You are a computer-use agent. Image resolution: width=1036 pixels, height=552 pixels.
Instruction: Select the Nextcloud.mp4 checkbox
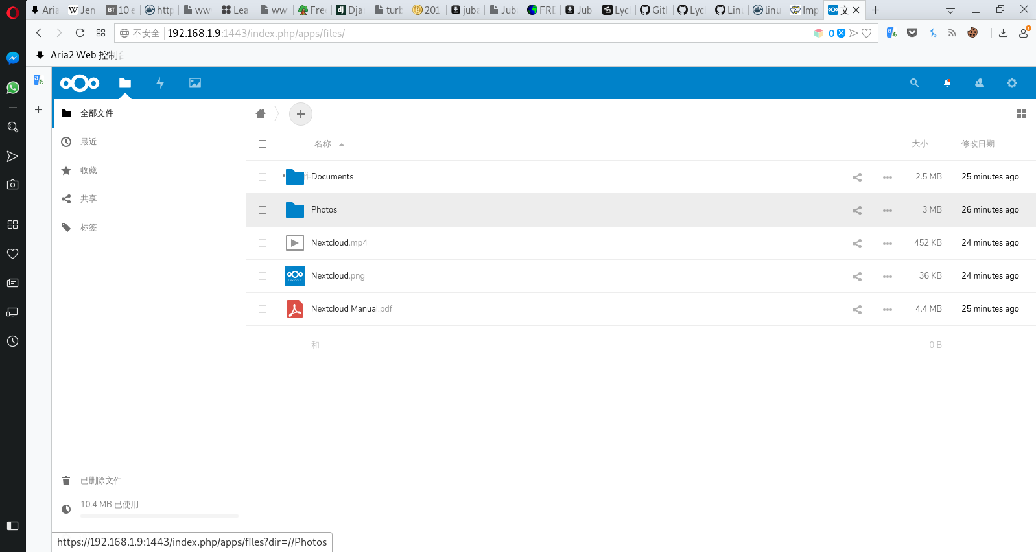pos(263,243)
